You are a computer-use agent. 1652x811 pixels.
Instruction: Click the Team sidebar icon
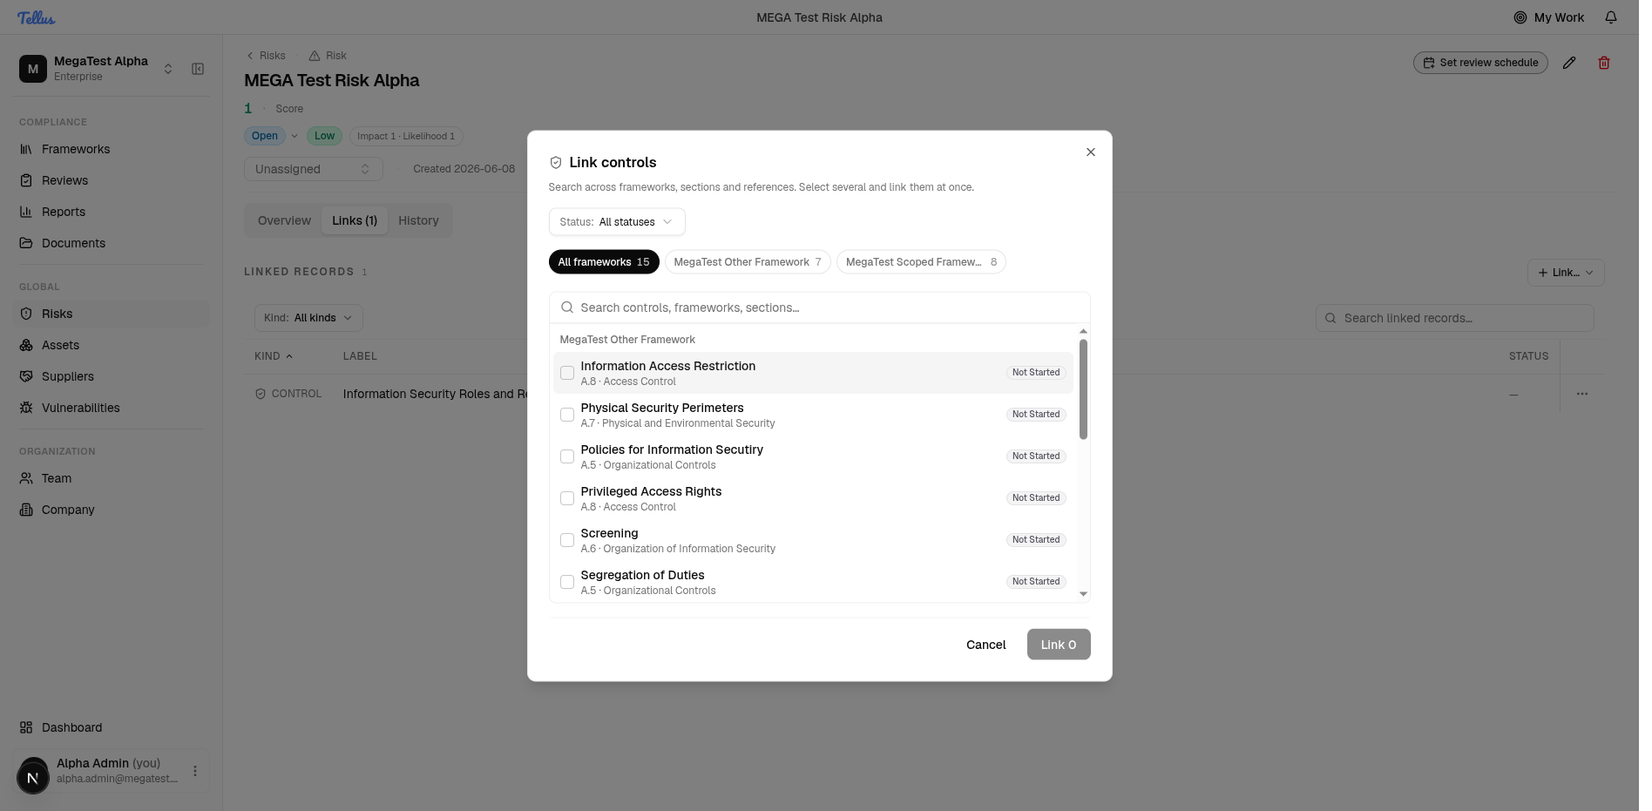(26, 478)
